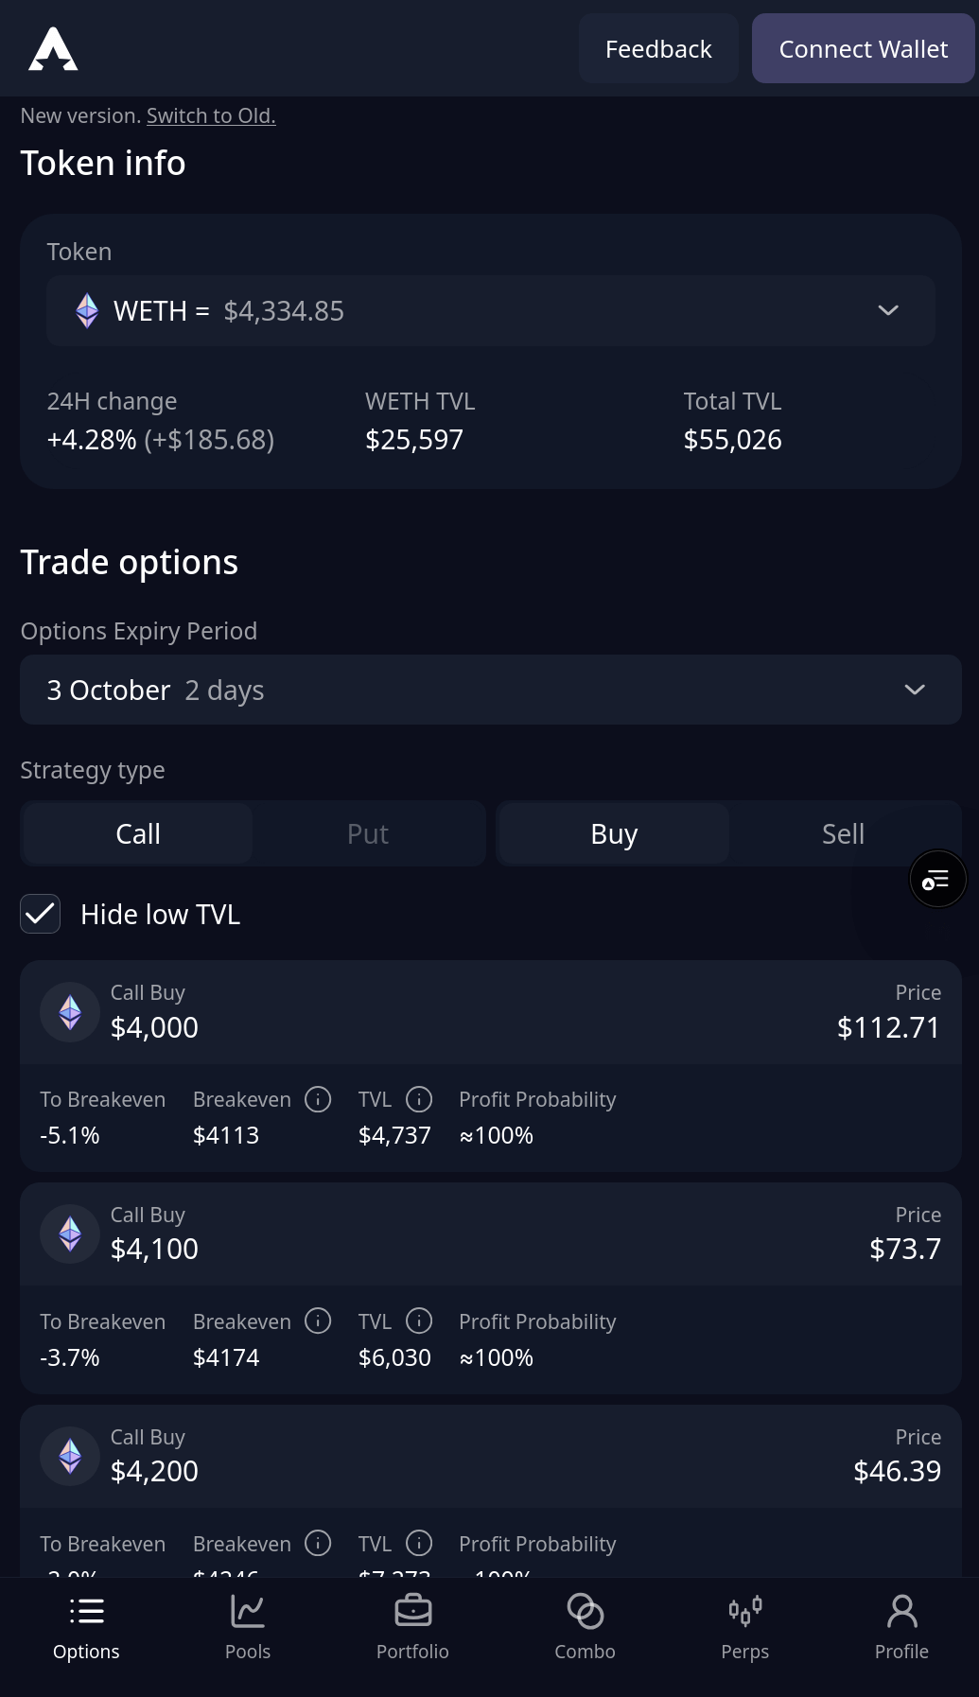Screen dimensions: 979x1697
Task: Show TVL info for $4,100 call
Action: [x=419, y=1321]
